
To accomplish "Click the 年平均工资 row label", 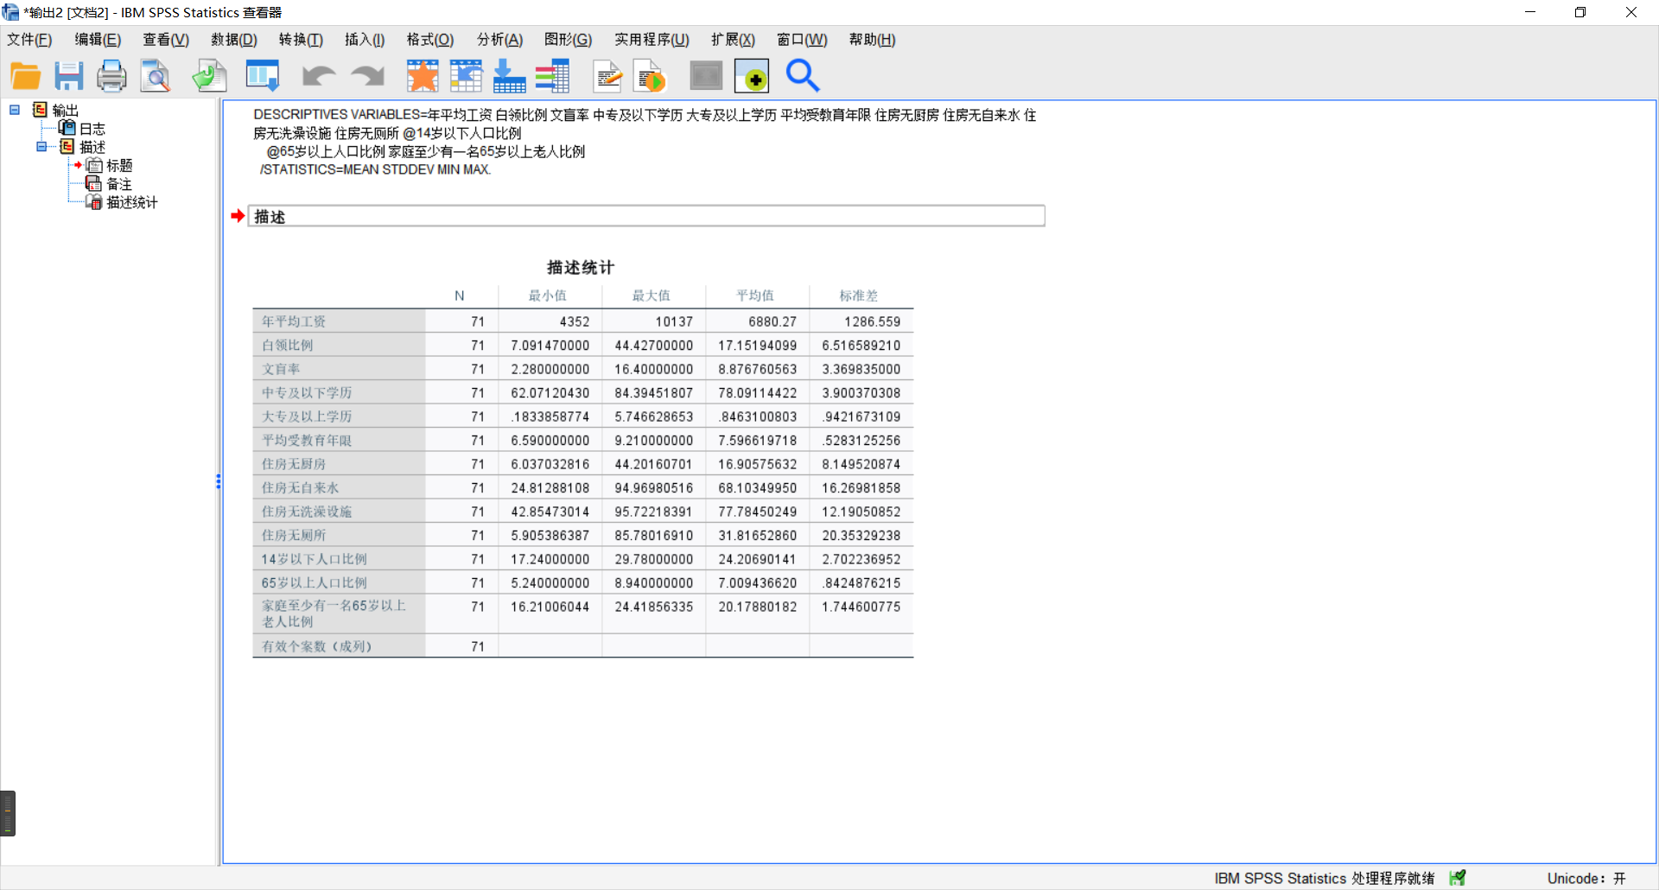I will [294, 321].
